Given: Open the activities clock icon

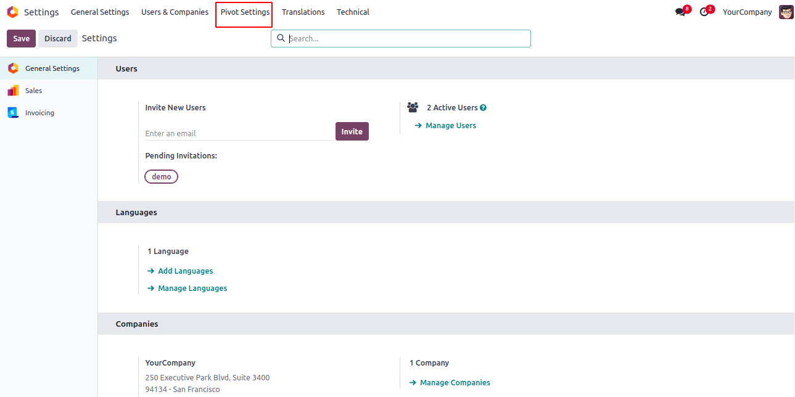Looking at the screenshot, I should [x=704, y=12].
